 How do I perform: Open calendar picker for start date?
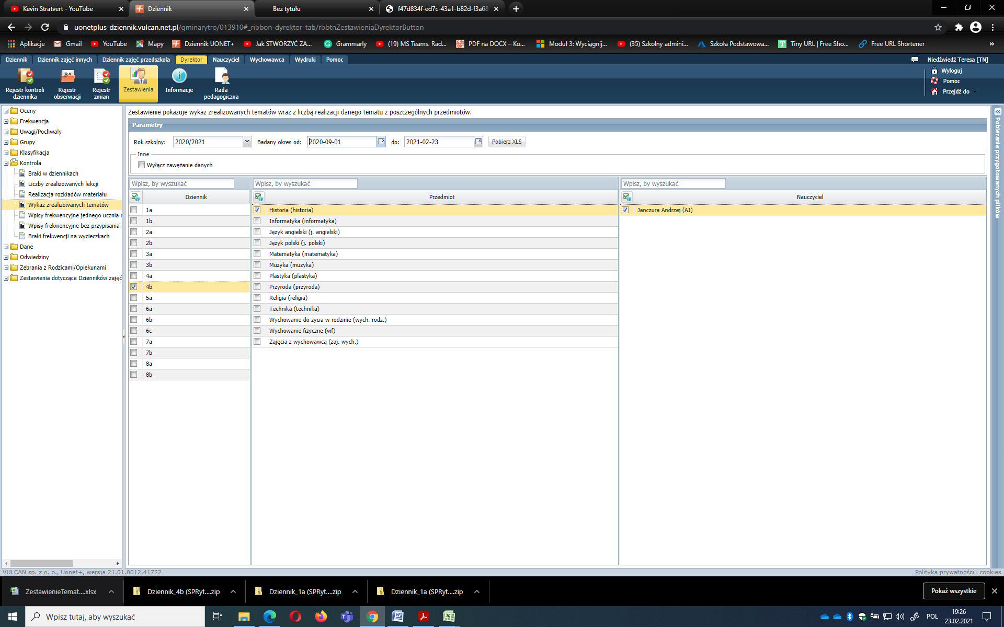point(381,142)
